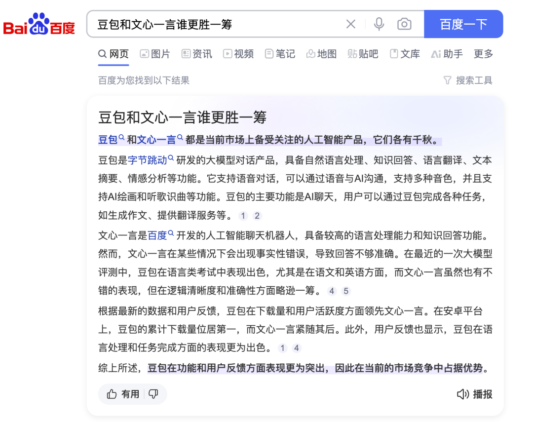This screenshot has height=422, width=533.
Task: Open citation 5 reference marker
Action: point(346,291)
